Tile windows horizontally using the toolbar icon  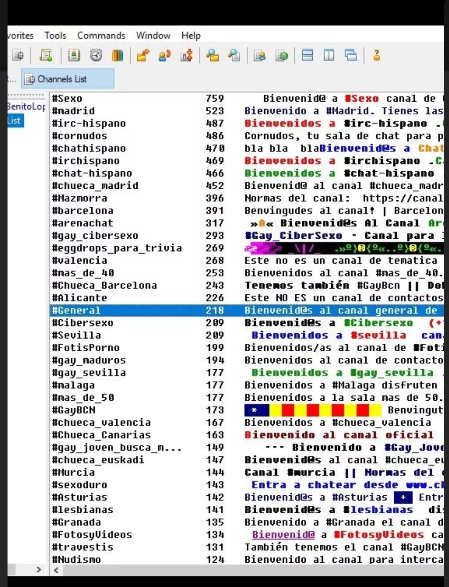(309, 55)
